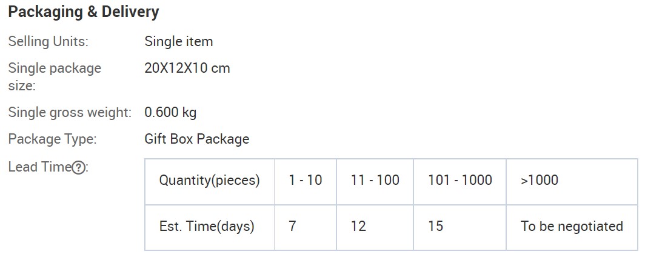The height and width of the screenshot is (257, 645).
Task: Select the 0.600 kg weight value
Action: [170, 112]
